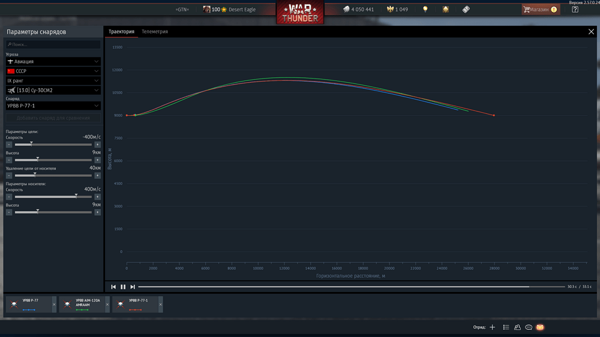Click the golden eagles balance 1 049
The width and height of the screenshot is (600, 337).
397,9
